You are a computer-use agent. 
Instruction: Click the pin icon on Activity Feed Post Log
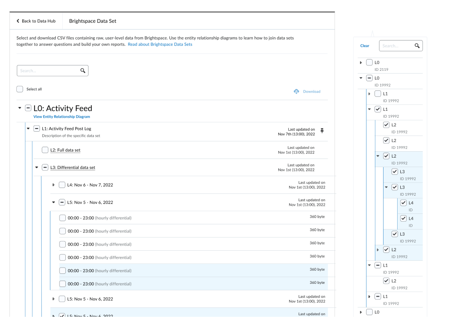pos(322,131)
